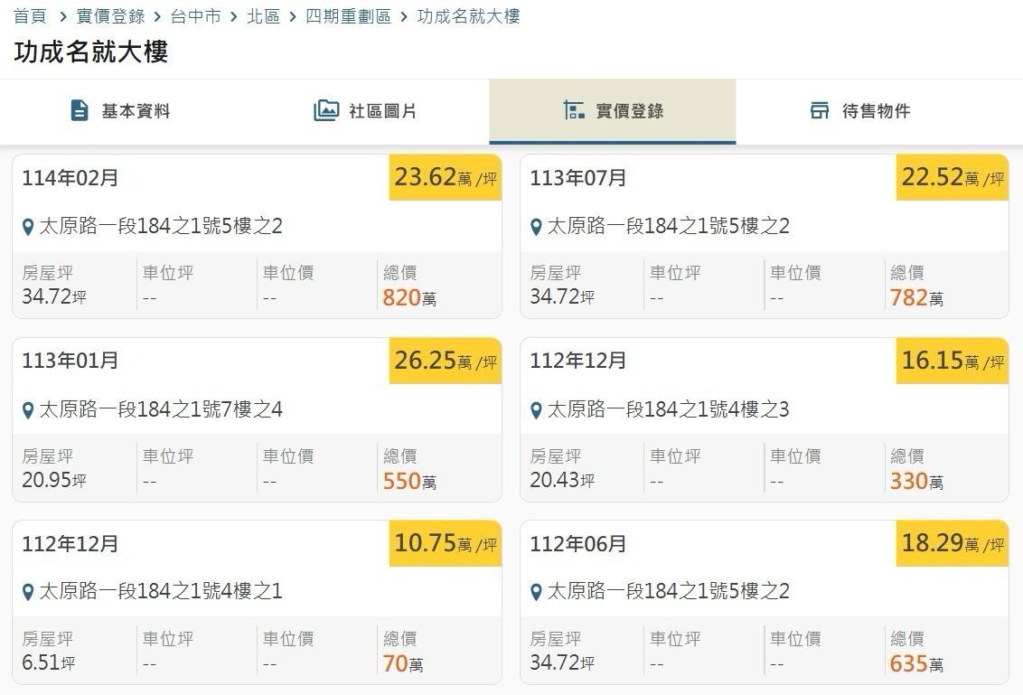This screenshot has height=695, width=1023.
Task: Click the location pin for 113年07月 listing
Action: [536, 227]
